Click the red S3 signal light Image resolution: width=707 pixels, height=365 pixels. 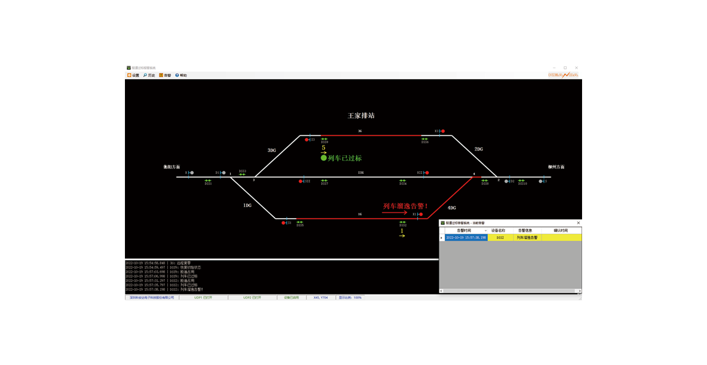click(307, 139)
